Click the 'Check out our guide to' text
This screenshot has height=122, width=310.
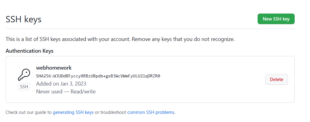point(29,112)
